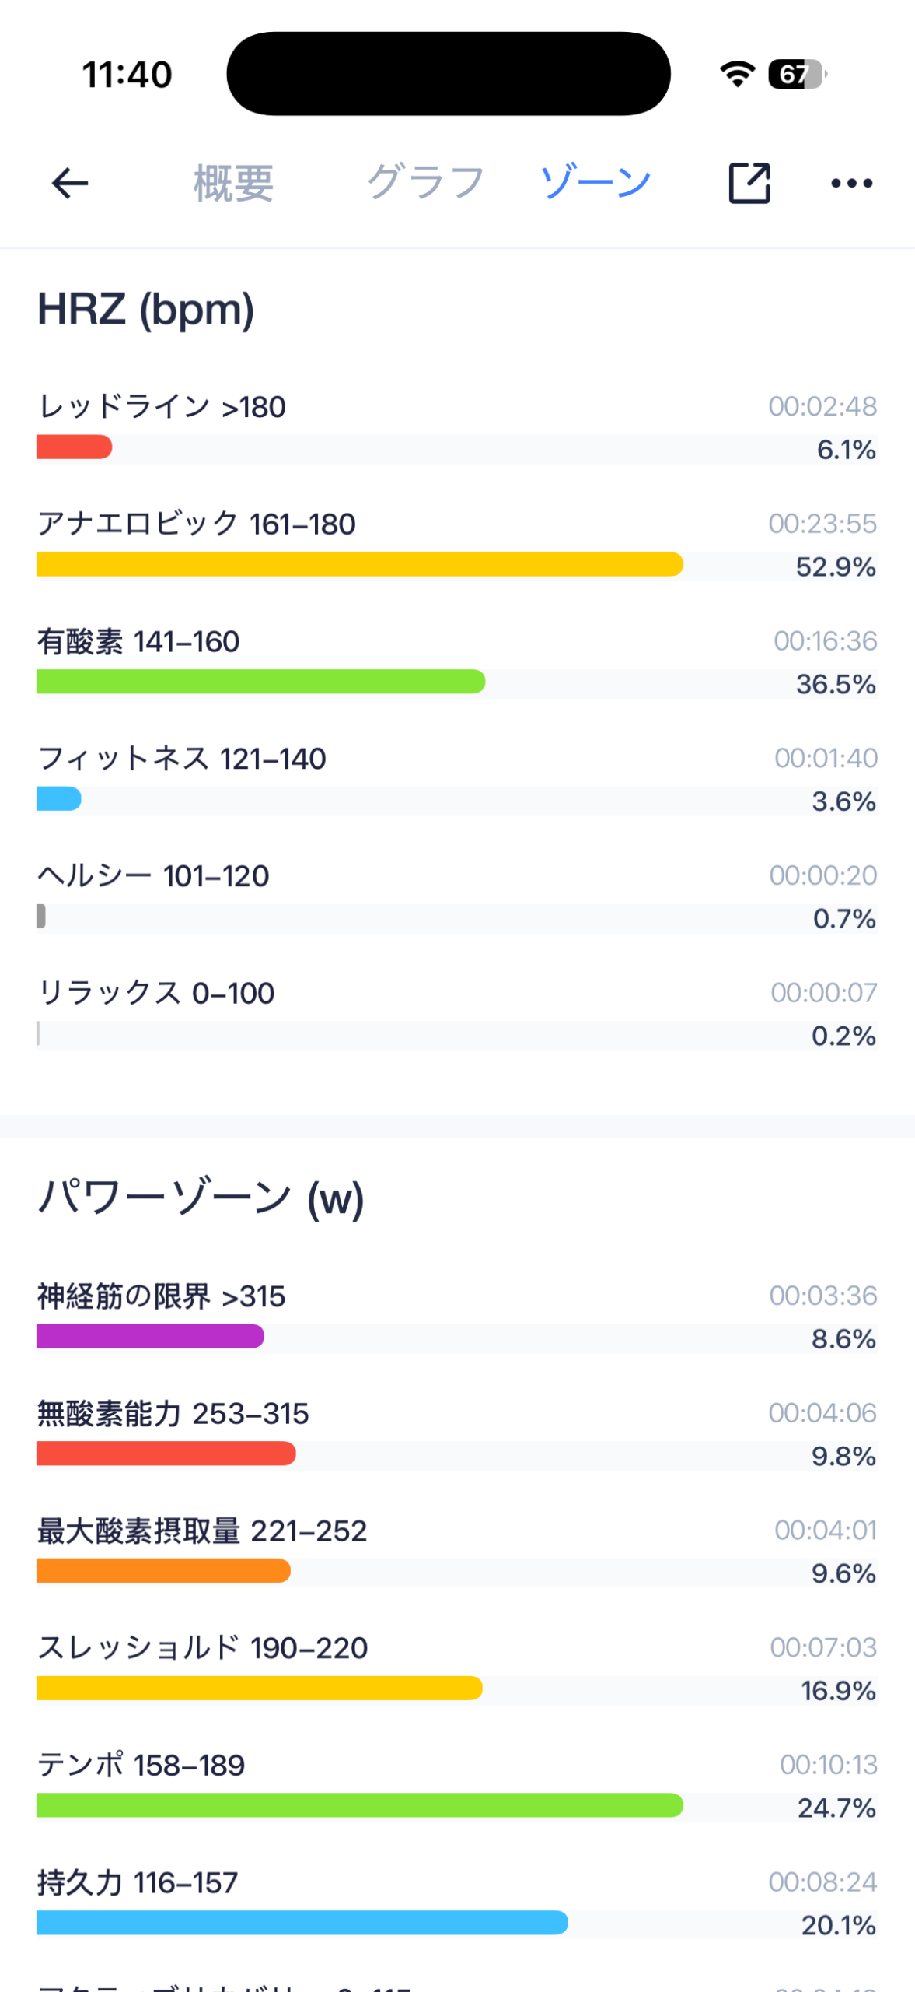
Task: Tap the パワーゾーン (w) section heading
Action: 201,1198
